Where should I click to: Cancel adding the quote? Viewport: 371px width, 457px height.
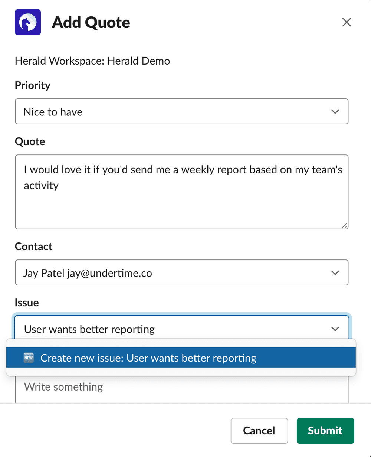259,431
